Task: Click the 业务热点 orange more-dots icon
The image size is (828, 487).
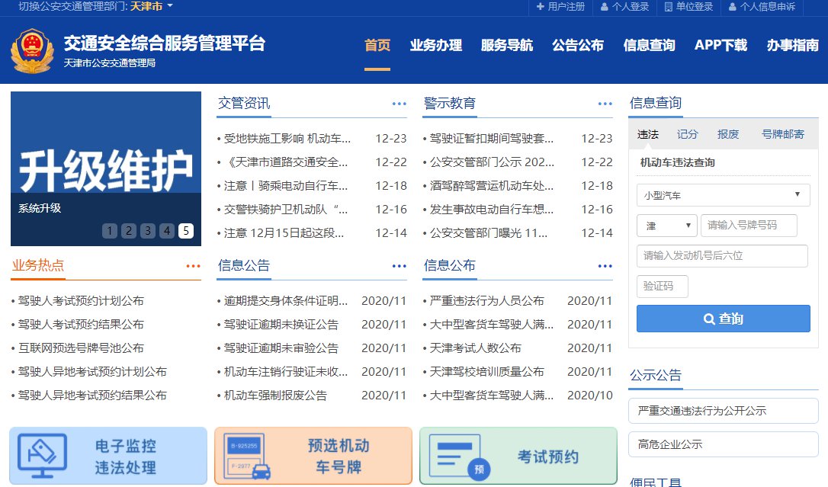Action: pyautogui.click(x=193, y=266)
